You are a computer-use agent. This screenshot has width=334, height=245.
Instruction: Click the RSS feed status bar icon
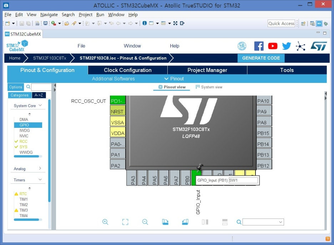(x=328, y=239)
